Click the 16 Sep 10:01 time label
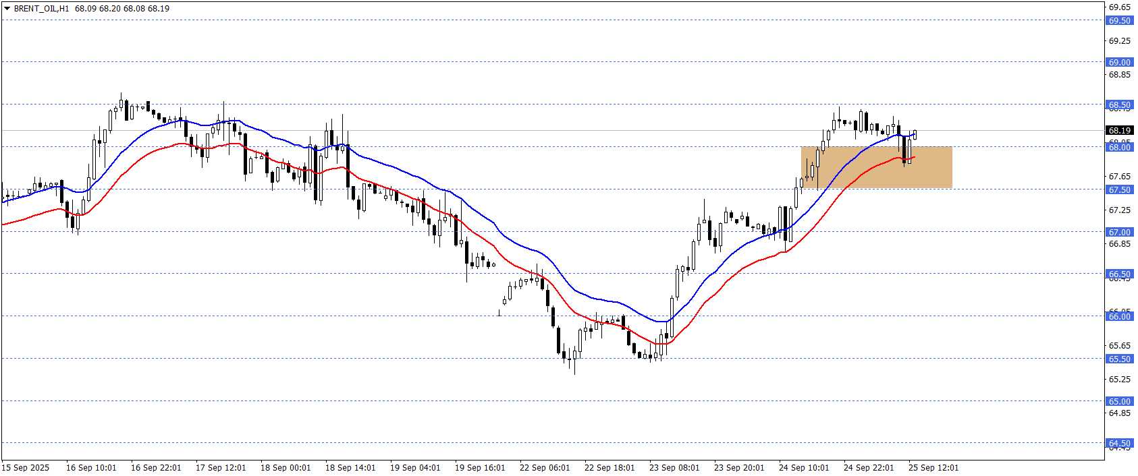The image size is (1138, 476). point(91,468)
